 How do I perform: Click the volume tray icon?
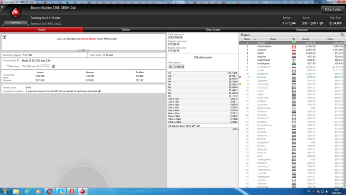click(x=327, y=192)
